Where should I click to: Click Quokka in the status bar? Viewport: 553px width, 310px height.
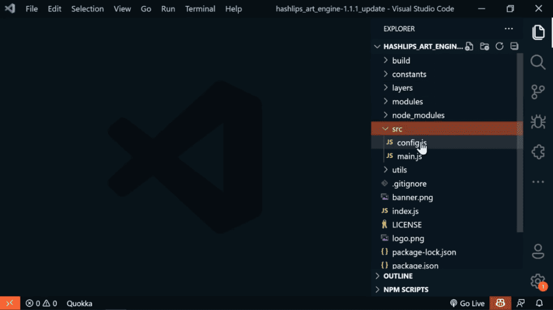click(x=79, y=304)
